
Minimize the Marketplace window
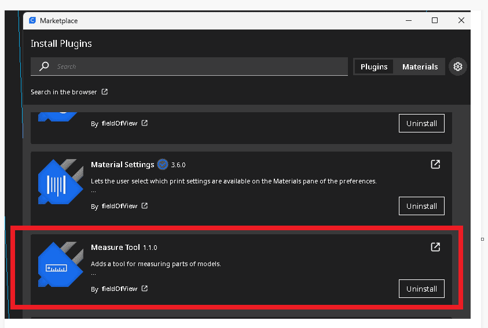[x=409, y=20]
